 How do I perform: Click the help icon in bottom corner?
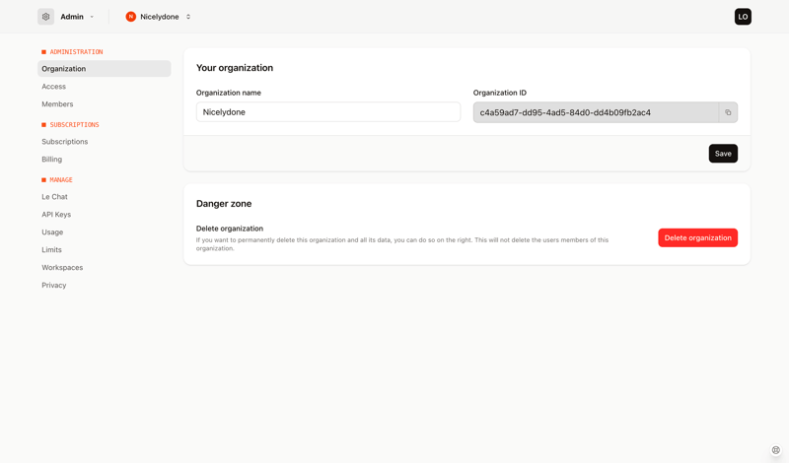776,450
